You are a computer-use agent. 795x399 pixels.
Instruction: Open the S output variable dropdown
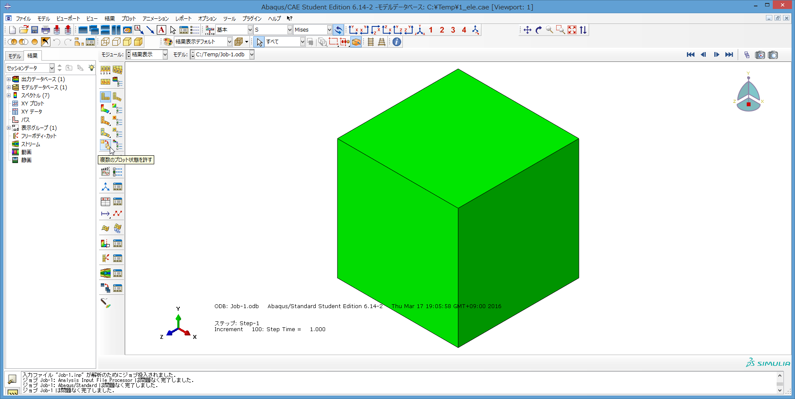273,30
